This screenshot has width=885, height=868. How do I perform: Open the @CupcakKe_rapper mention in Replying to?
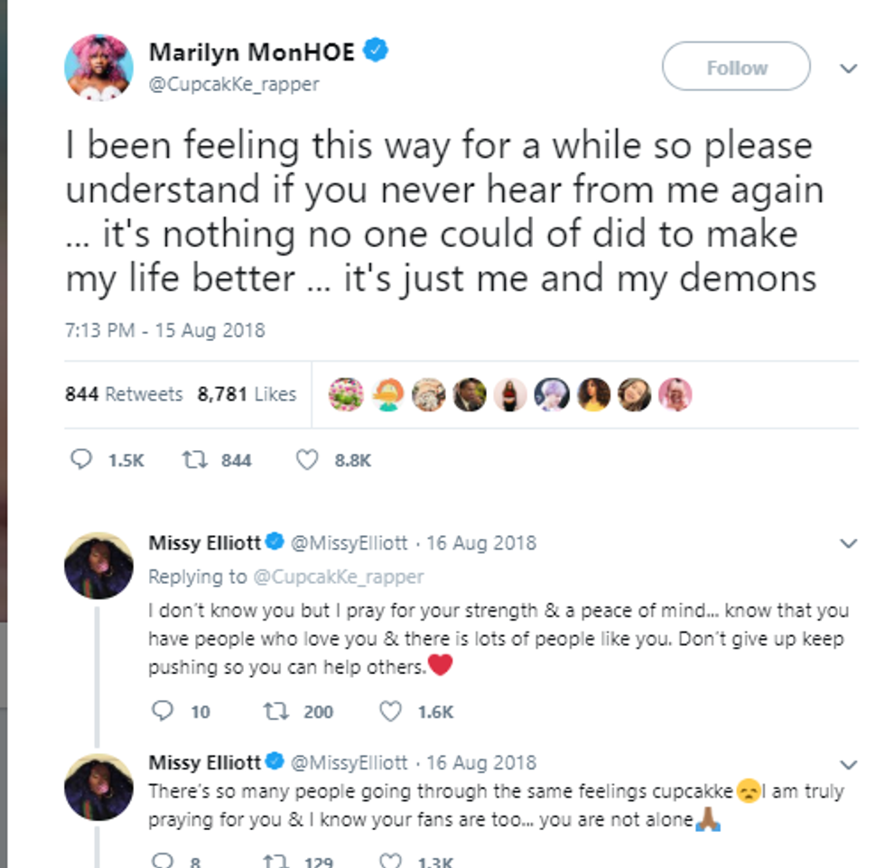tap(337, 576)
